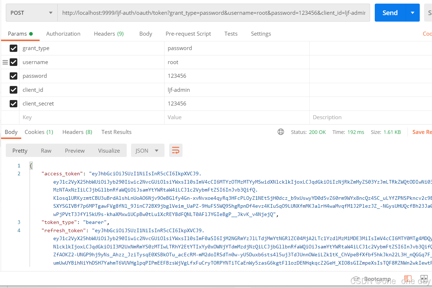Disable the password parameter checkbox
This screenshot has width=432, height=288.
[x=13, y=76]
